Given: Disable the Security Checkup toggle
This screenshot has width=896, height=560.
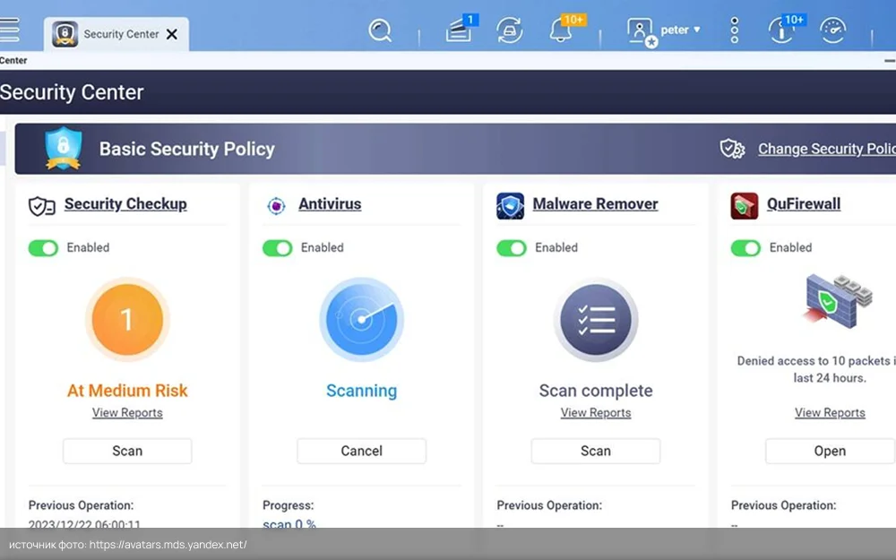Looking at the screenshot, I should pos(43,248).
